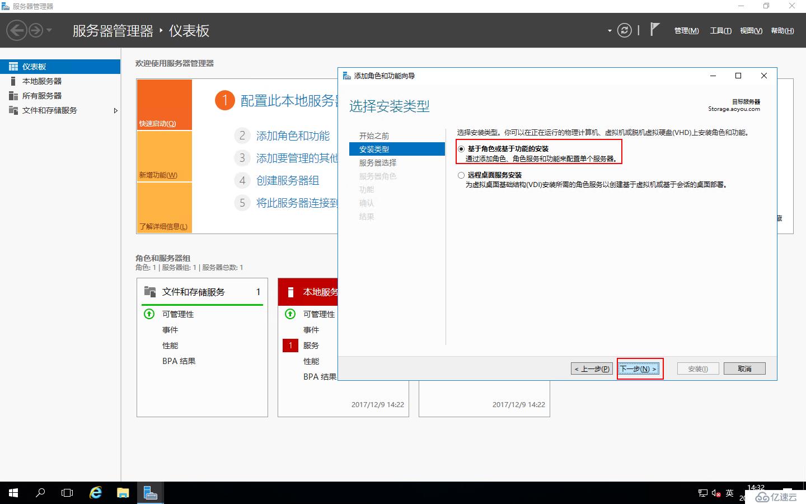Click 性能 in the 文件和存储服务 tile
Screen dimensions: 806x504
(x=170, y=346)
